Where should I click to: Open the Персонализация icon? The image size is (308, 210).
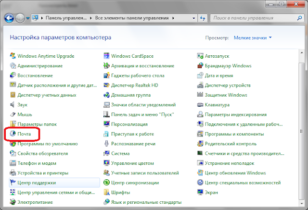click(x=106, y=124)
